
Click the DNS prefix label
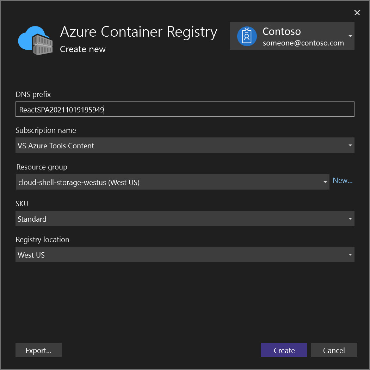33,94
